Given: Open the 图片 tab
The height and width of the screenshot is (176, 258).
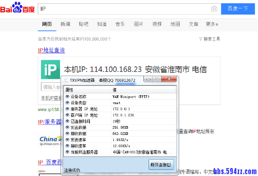Looking at the screenshot, I should pos(138,24).
